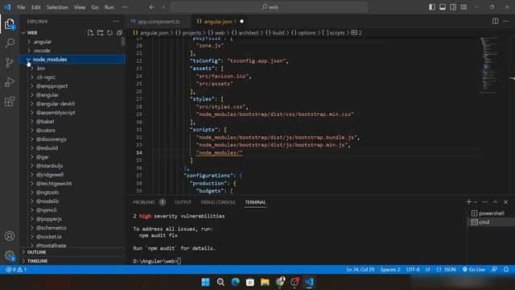Viewport: 515px width, 290px height.
Task: Go forward using the navigation arrow
Action: click(x=163, y=7)
